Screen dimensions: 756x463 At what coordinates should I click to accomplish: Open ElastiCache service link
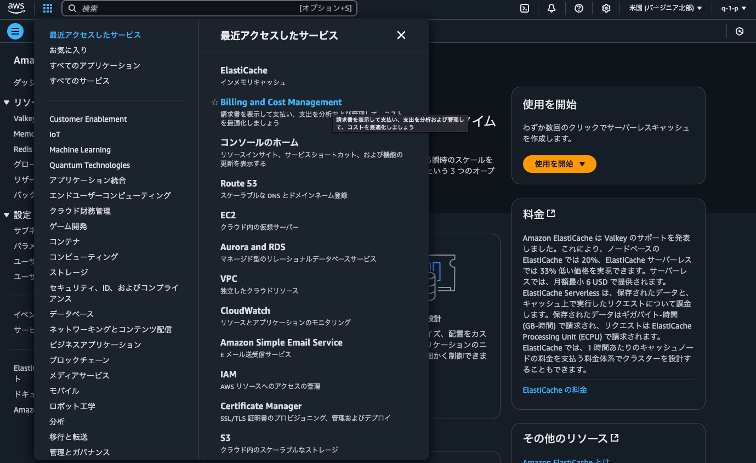coord(244,70)
